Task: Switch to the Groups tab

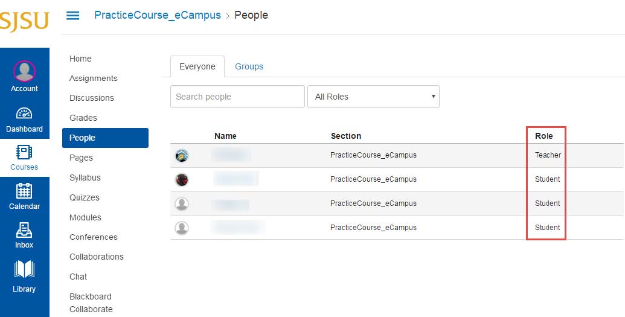Action: click(249, 66)
